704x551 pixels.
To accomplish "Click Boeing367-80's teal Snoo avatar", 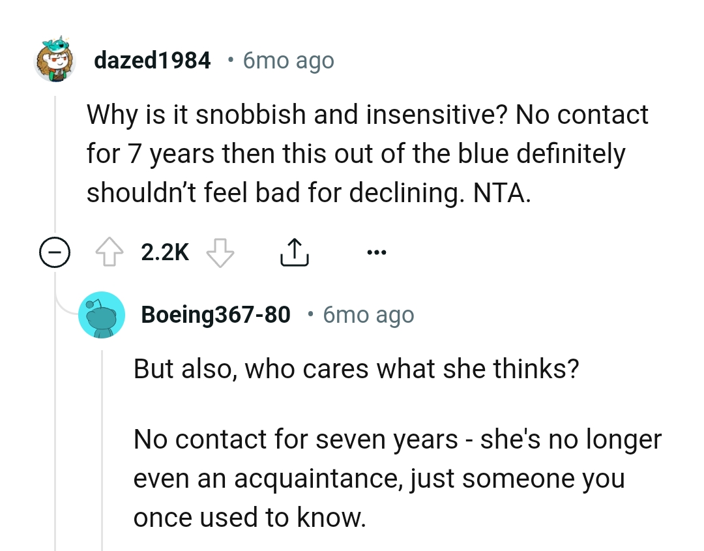I will 102,315.
